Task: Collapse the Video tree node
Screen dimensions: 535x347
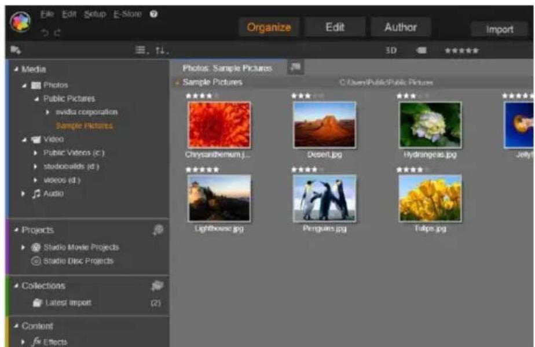Action: [24, 139]
